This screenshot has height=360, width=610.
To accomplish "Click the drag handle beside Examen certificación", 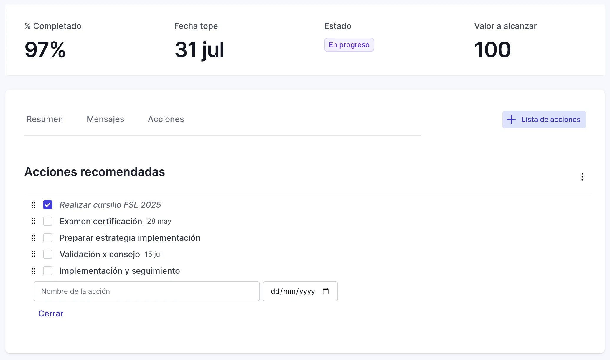I will coord(33,221).
